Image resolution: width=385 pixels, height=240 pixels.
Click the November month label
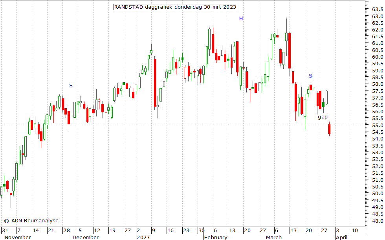click(18, 237)
